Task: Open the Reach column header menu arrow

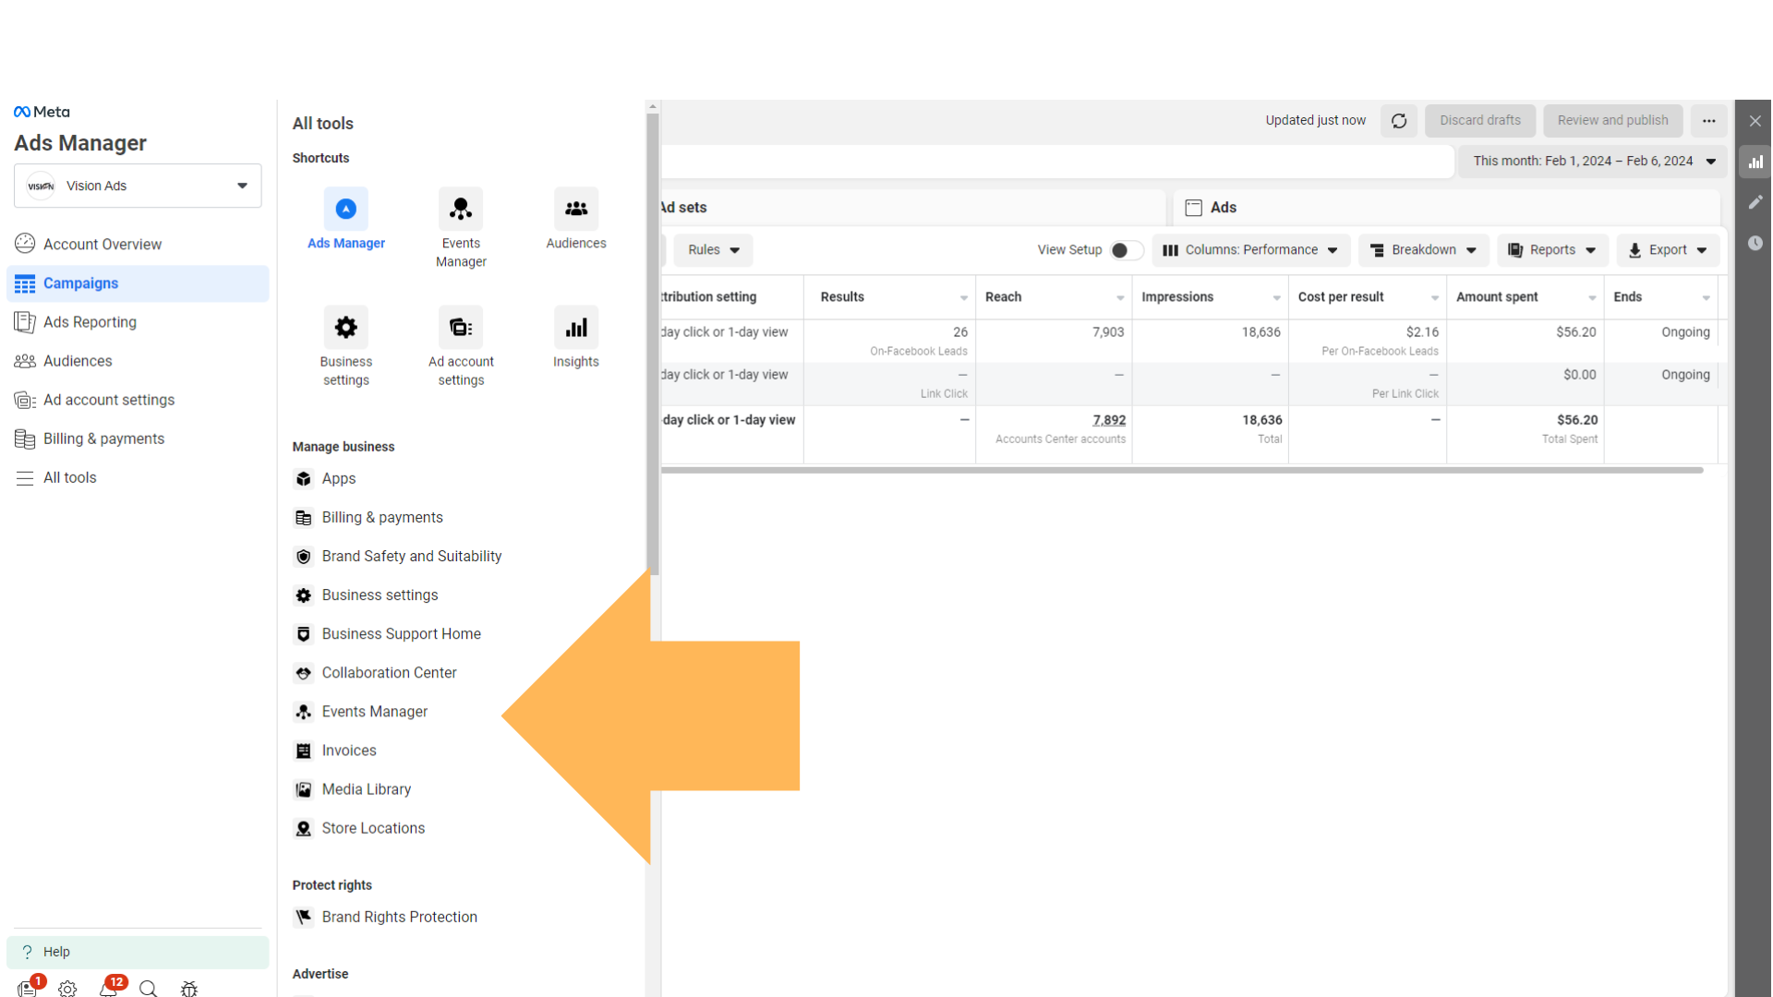Action: (x=1120, y=298)
